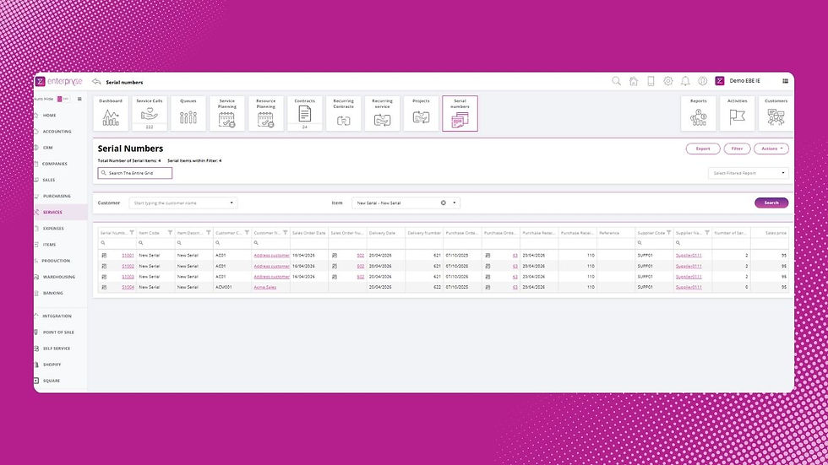
Task: Click the magnifier search icon in top bar
Action: coord(616,81)
